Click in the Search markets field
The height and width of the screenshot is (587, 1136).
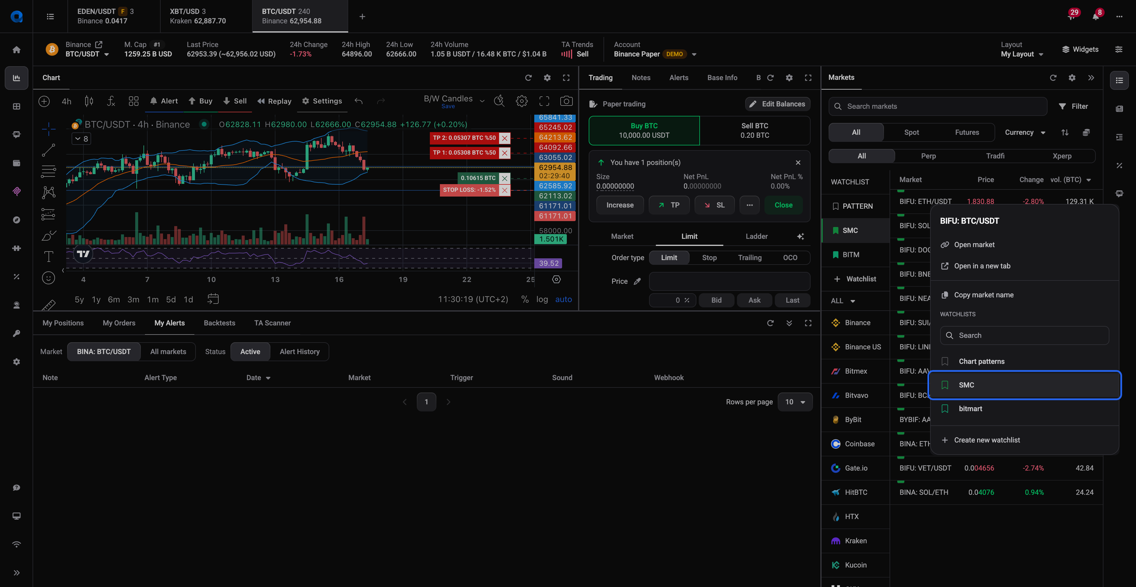pos(937,107)
